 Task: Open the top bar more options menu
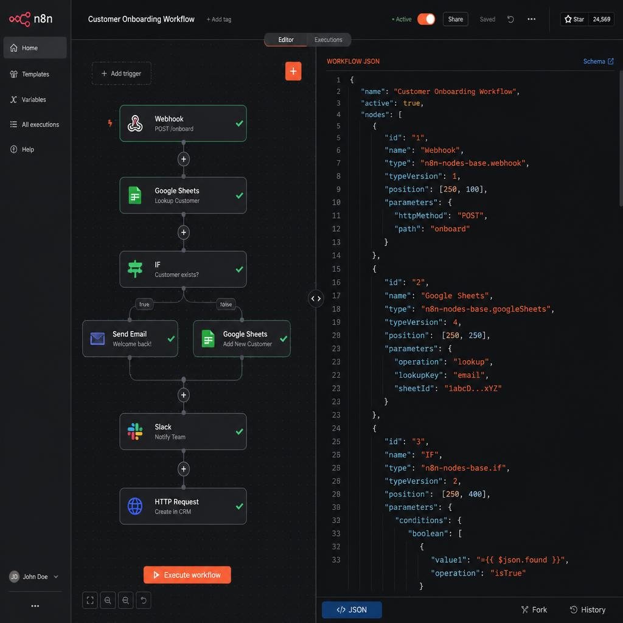[x=531, y=19]
